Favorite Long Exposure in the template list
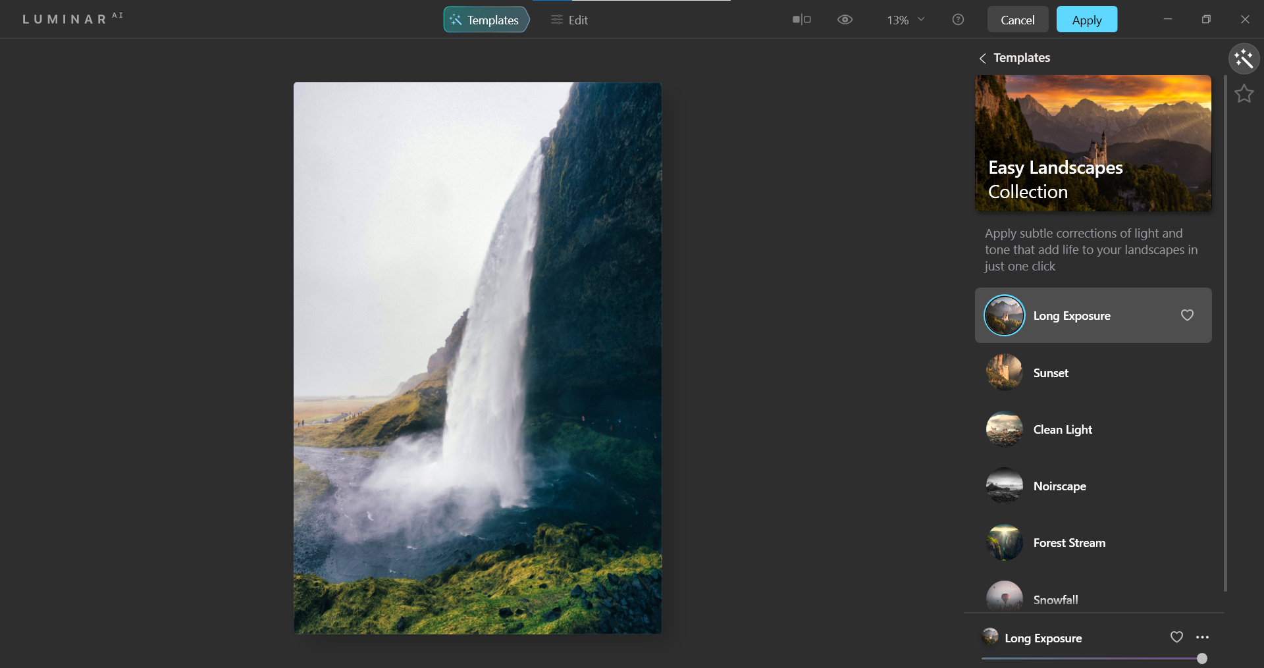The image size is (1264, 668). [x=1187, y=315]
